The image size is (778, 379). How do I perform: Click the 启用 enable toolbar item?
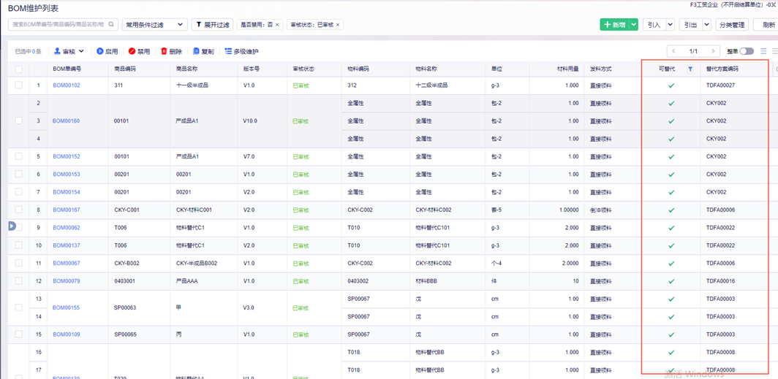tap(107, 51)
